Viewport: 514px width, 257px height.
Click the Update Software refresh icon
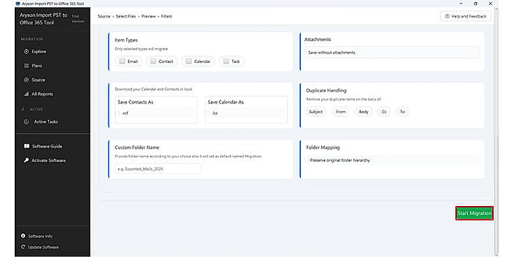click(x=23, y=247)
